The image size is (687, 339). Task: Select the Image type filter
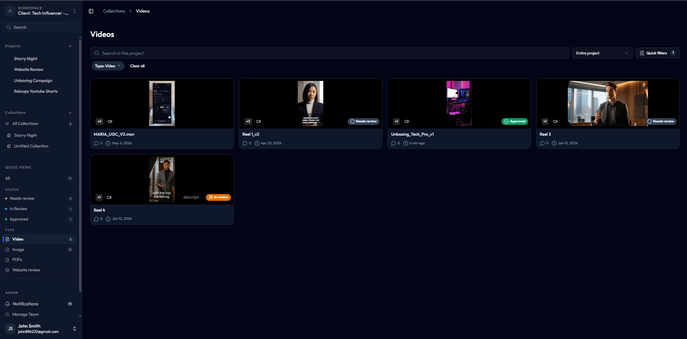pos(39,250)
